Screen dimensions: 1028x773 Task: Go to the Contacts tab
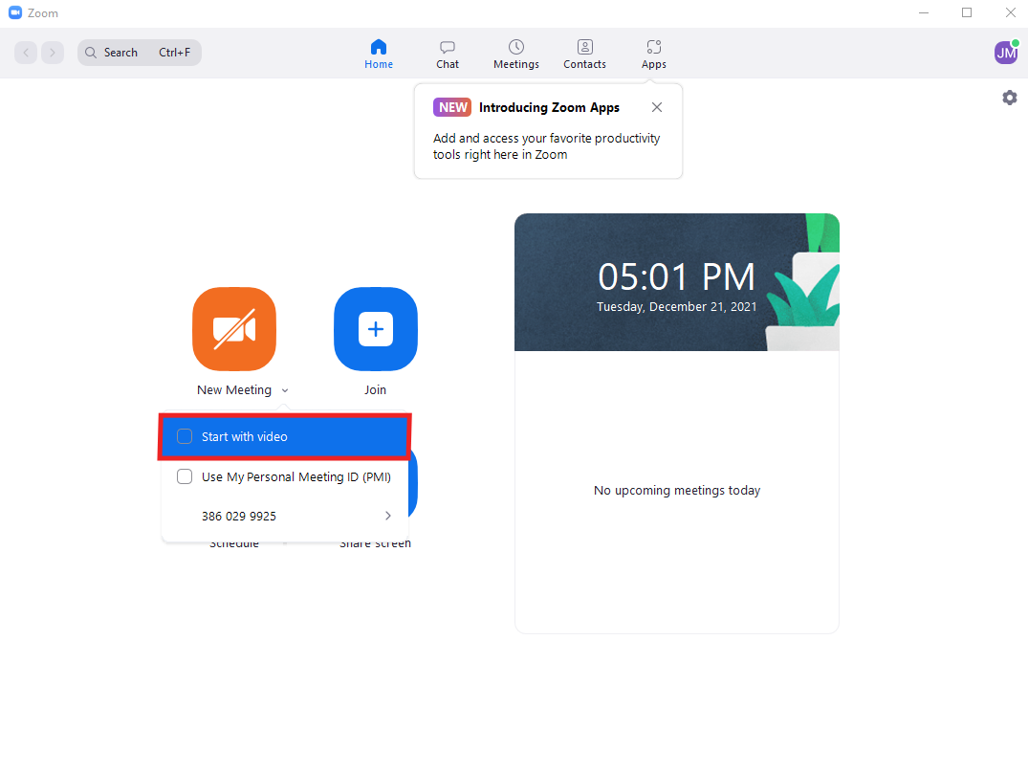[584, 54]
